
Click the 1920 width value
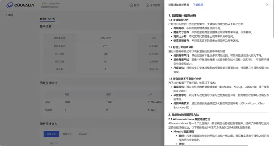pyautogui.click(x=109, y=102)
